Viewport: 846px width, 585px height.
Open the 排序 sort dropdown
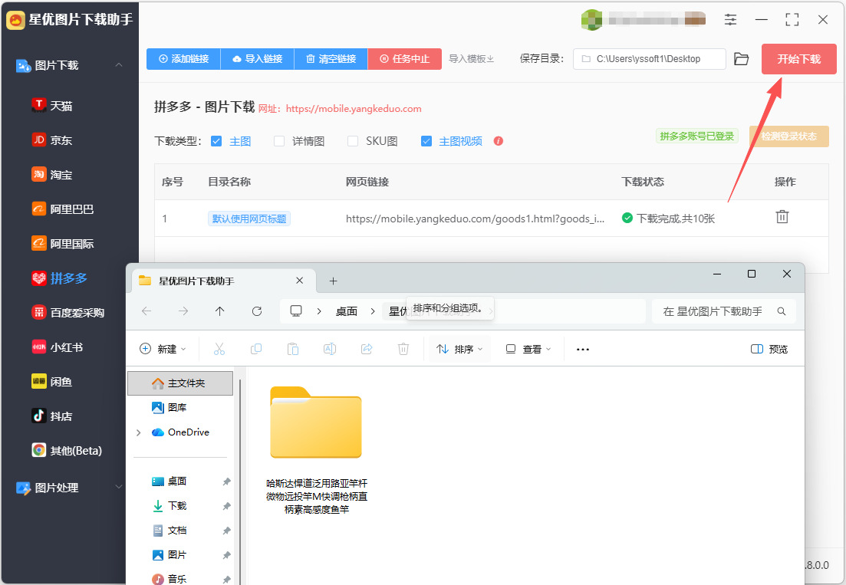[459, 350]
